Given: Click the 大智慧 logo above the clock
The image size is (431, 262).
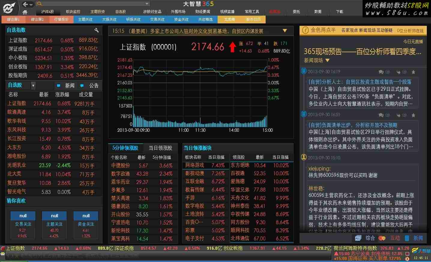Looking at the screenshot, I should (x=421, y=250).
